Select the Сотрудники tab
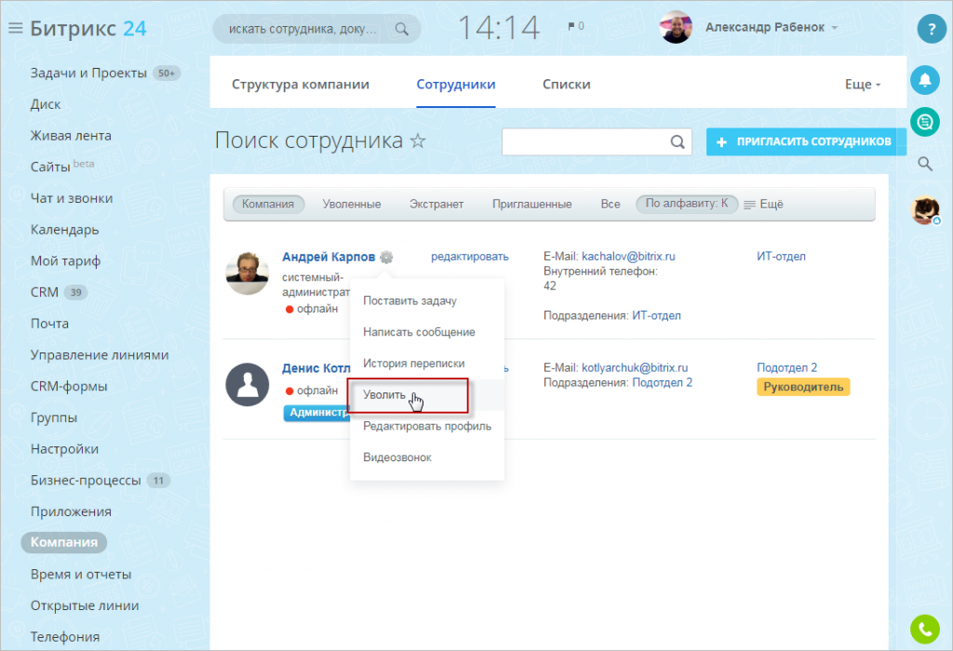Screen dimensions: 953x651 point(456,85)
